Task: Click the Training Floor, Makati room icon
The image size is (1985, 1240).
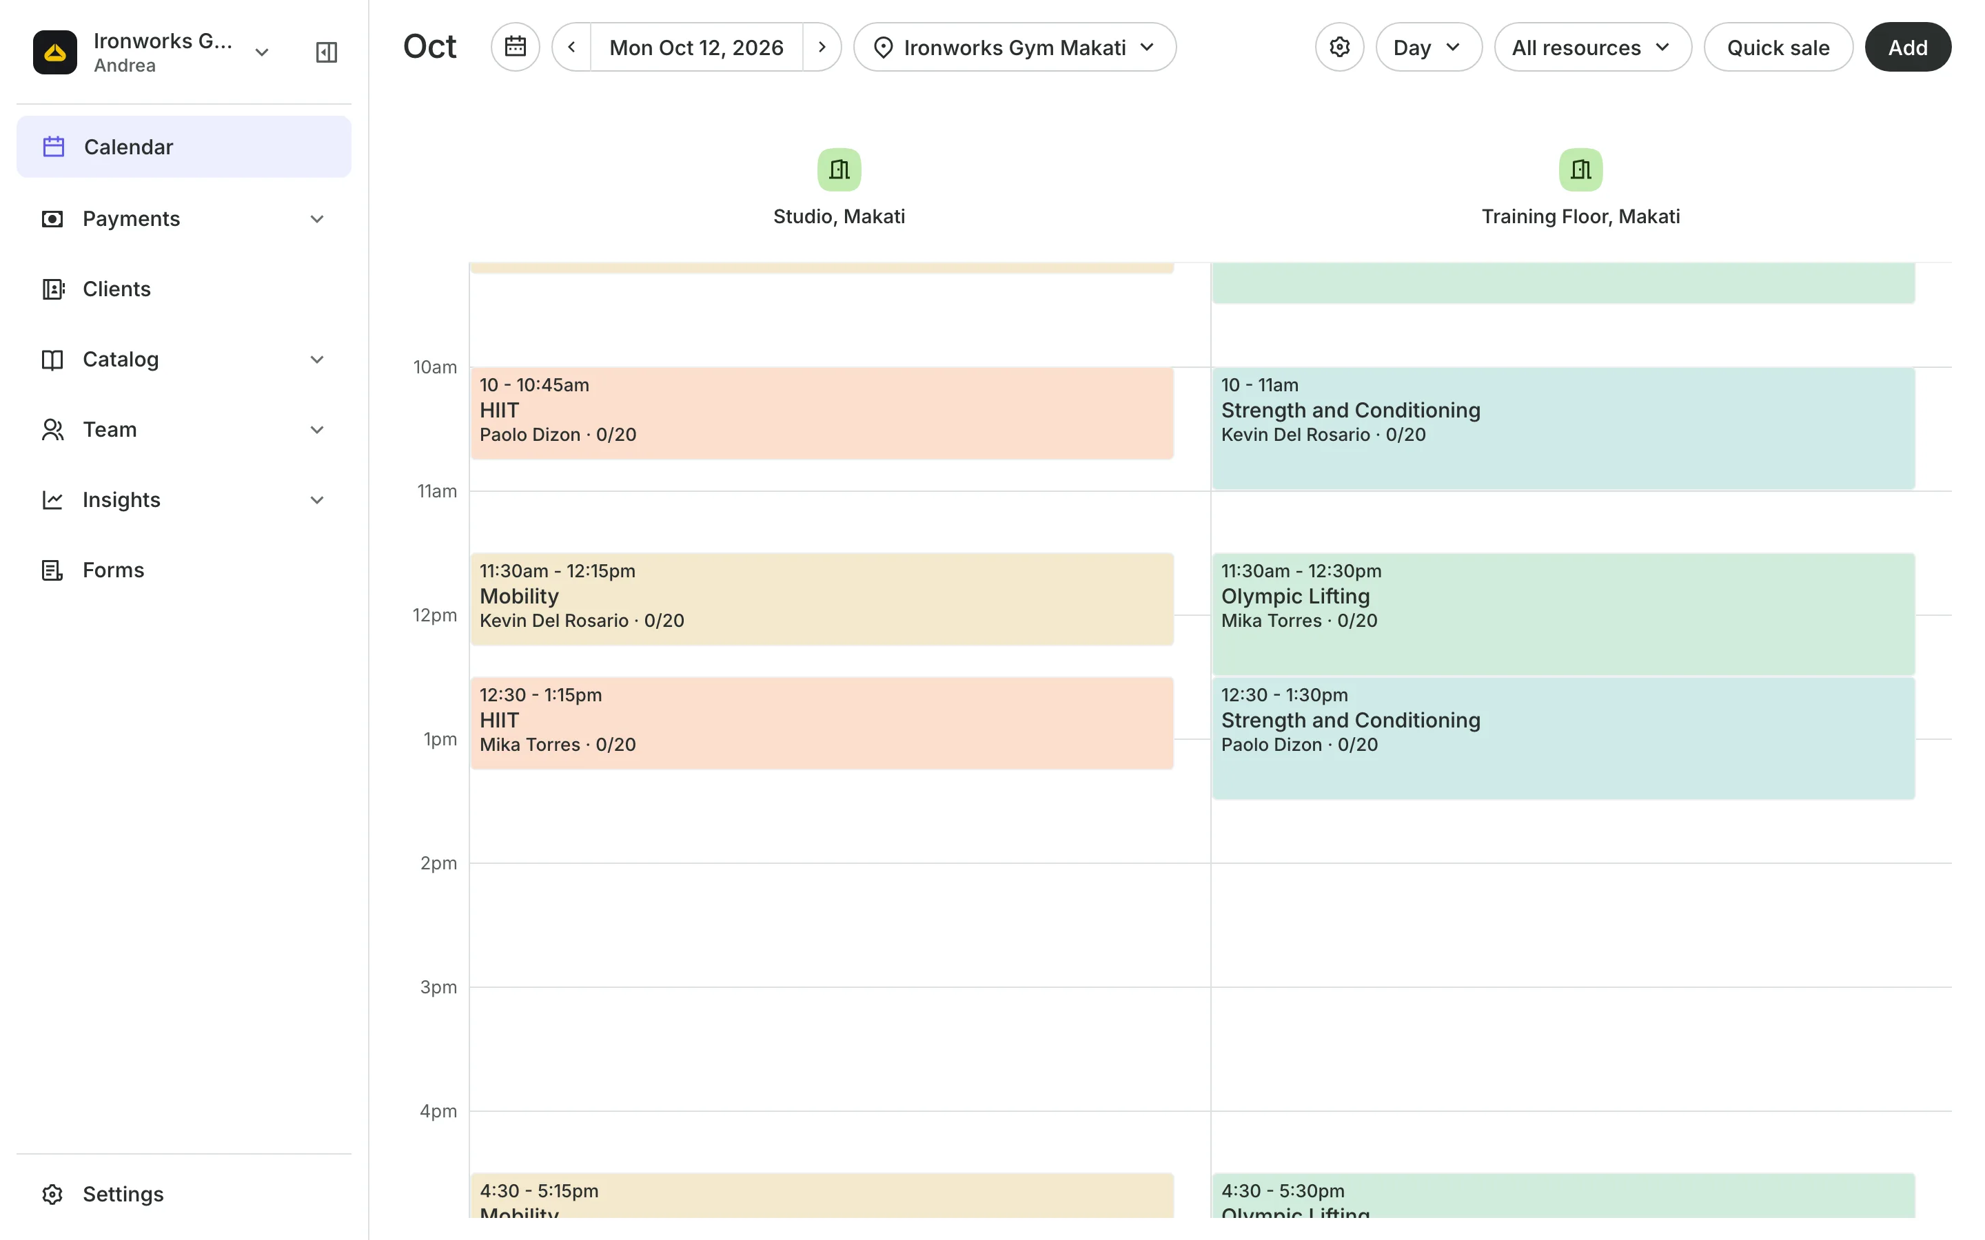Action: pos(1580,169)
